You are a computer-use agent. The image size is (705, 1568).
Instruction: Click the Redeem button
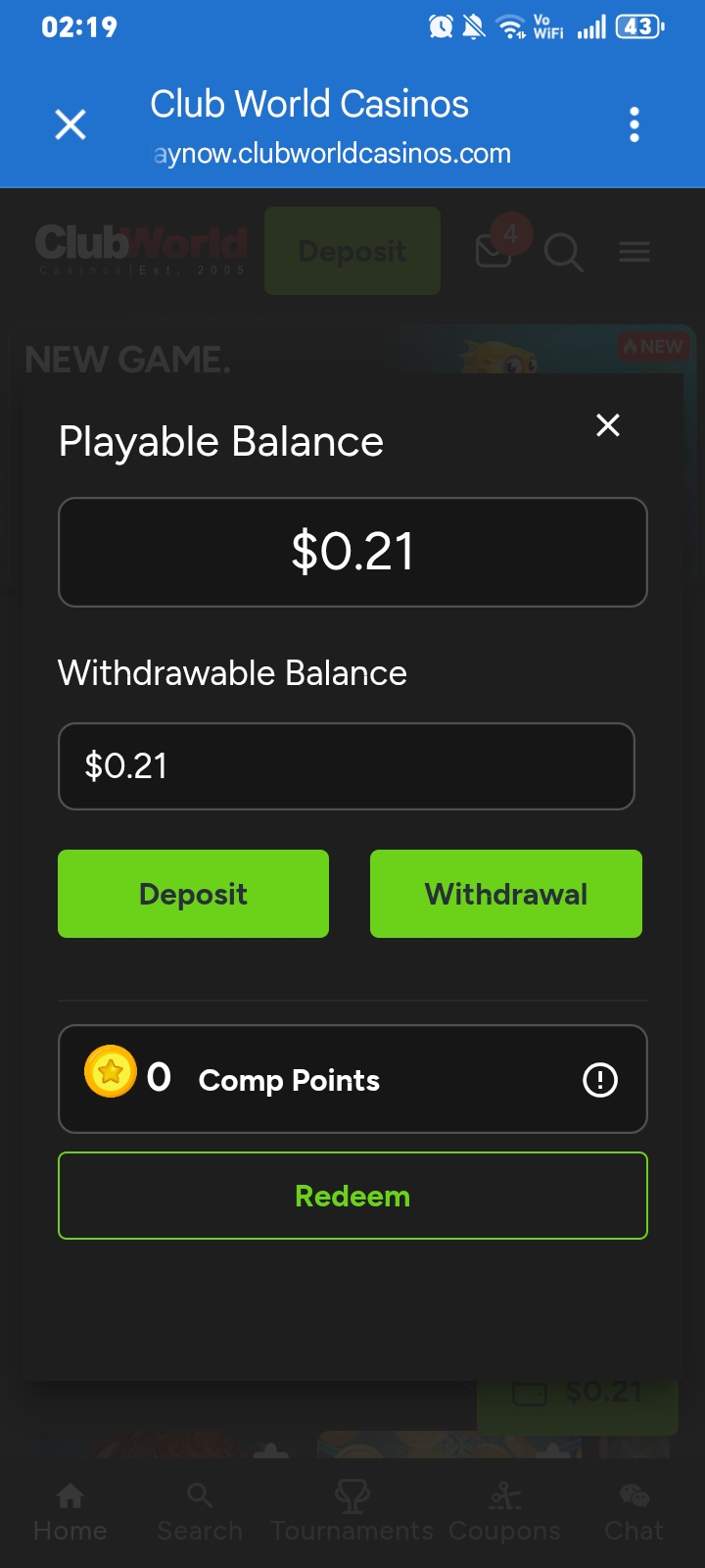(352, 1196)
